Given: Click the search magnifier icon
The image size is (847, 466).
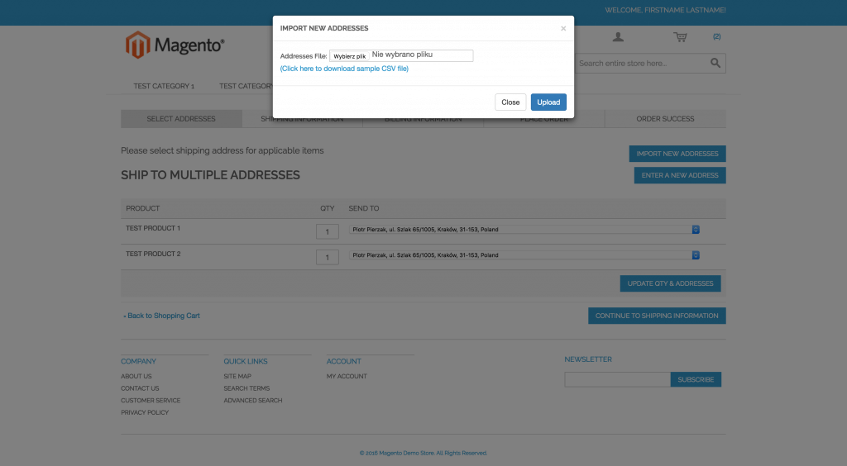Looking at the screenshot, I should tap(715, 63).
